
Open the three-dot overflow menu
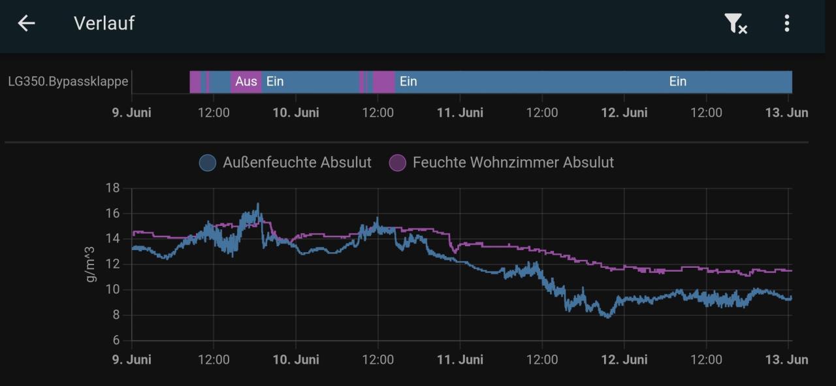click(787, 24)
